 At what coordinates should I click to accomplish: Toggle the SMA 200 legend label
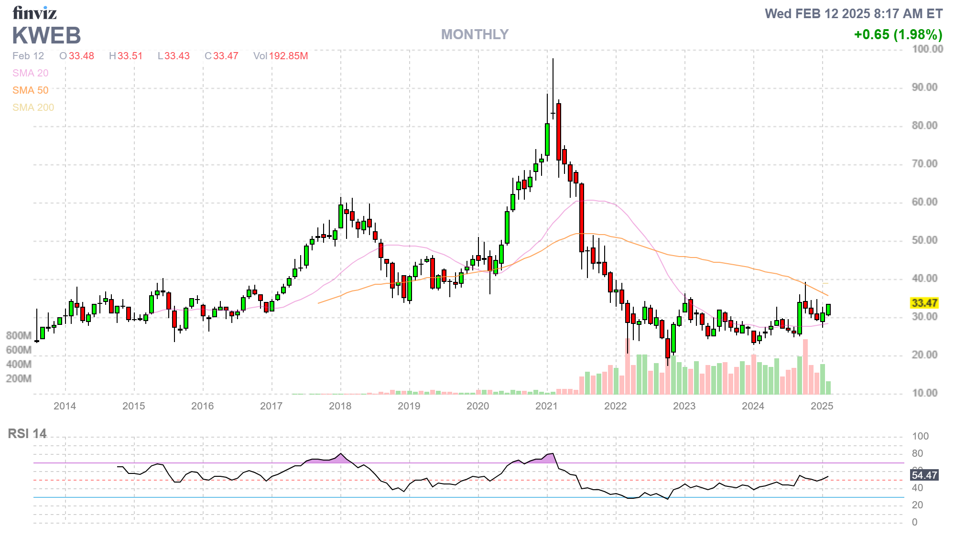click(33, 107)
